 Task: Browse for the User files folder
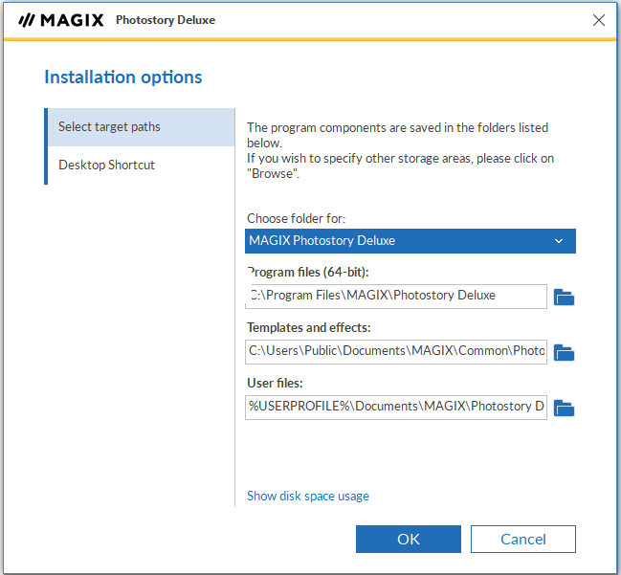[564, 408]
